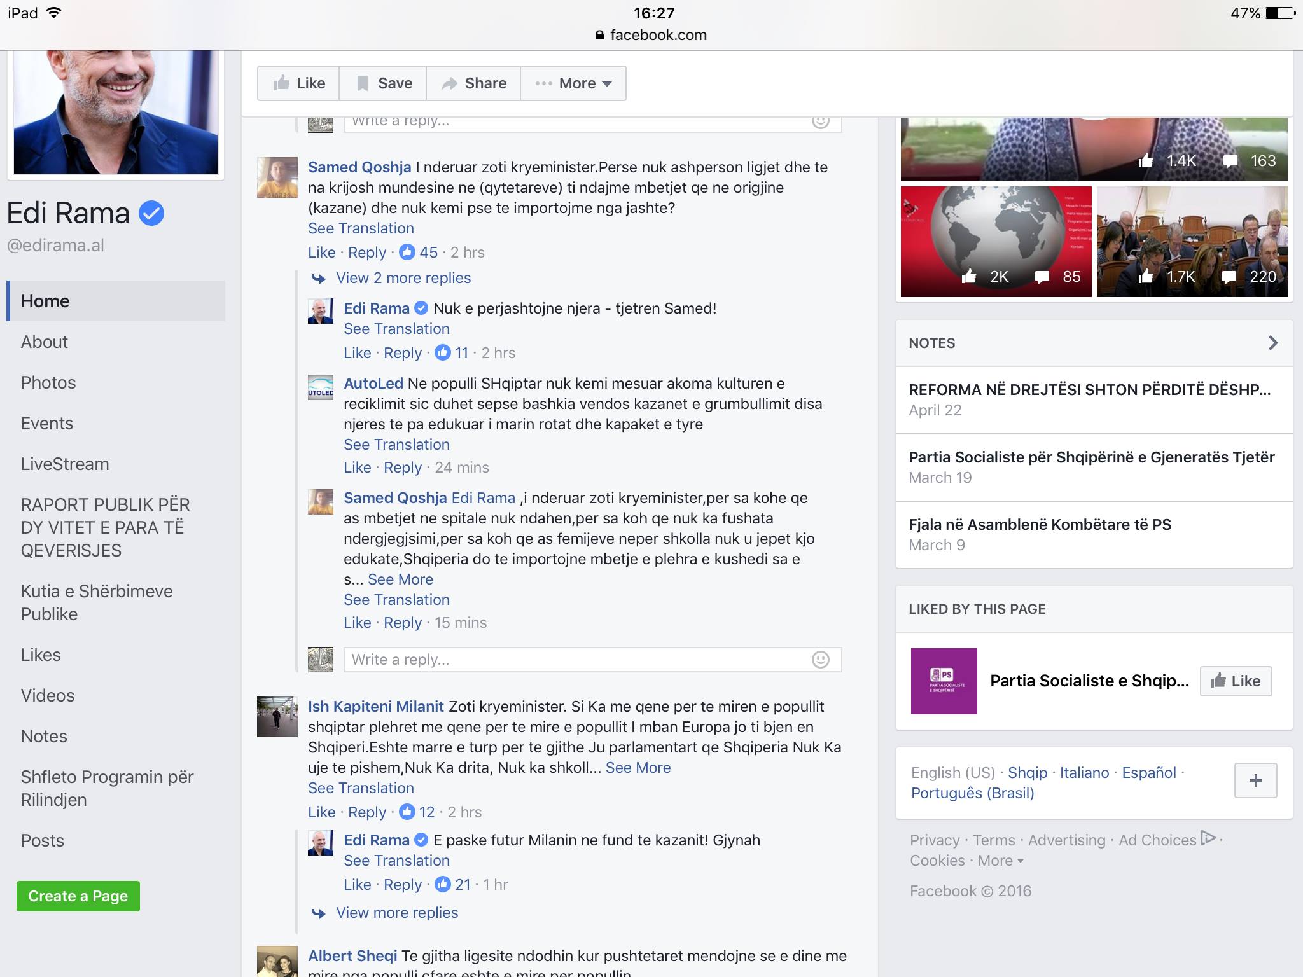Click the green Create a Page button
1303x977 pixels.
[78, 896]
